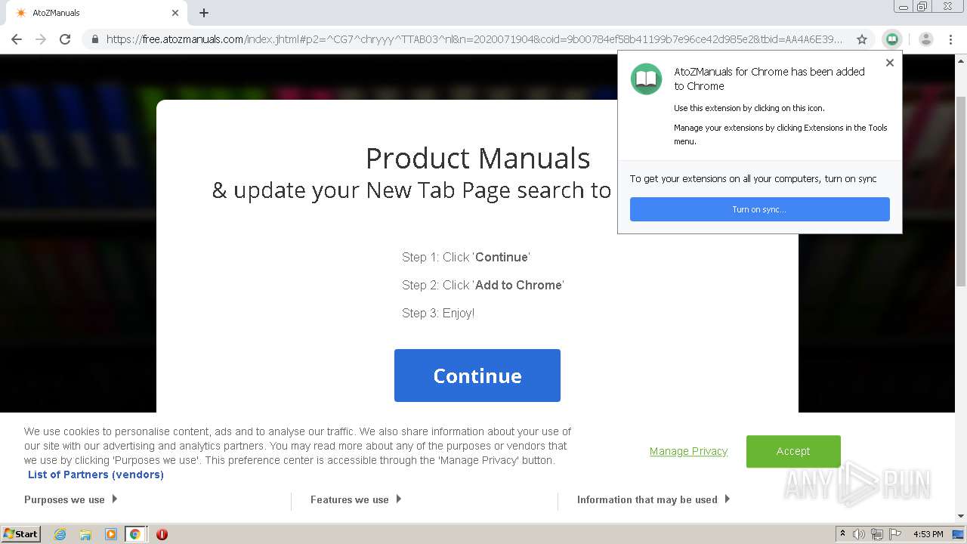Expand Information that may be used

[x=653, y=499]
